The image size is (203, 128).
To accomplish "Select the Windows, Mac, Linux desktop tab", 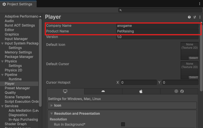I will tap(65, 91).
